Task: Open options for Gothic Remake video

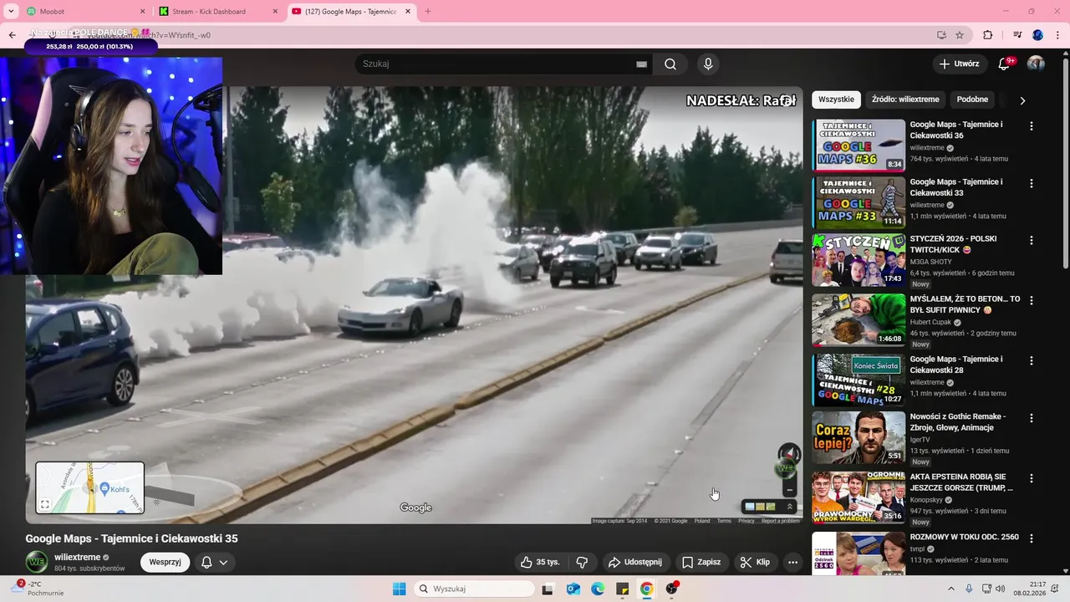Action: (1031, 417)
